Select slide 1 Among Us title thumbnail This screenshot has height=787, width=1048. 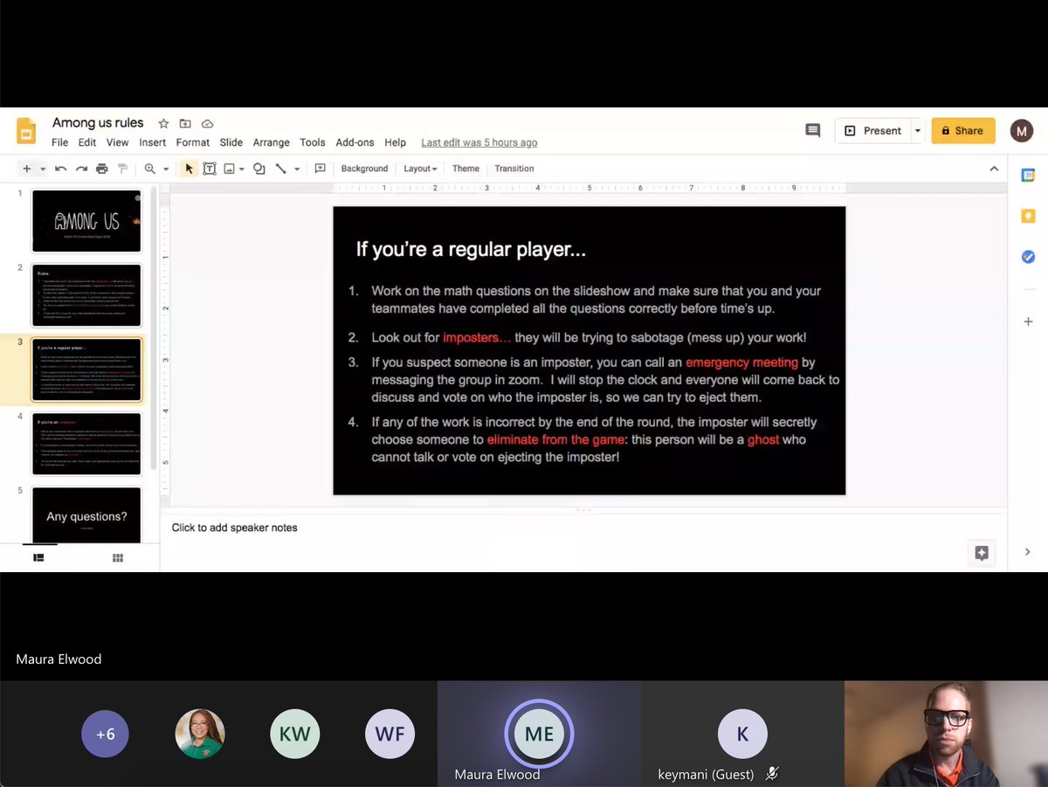86,221
